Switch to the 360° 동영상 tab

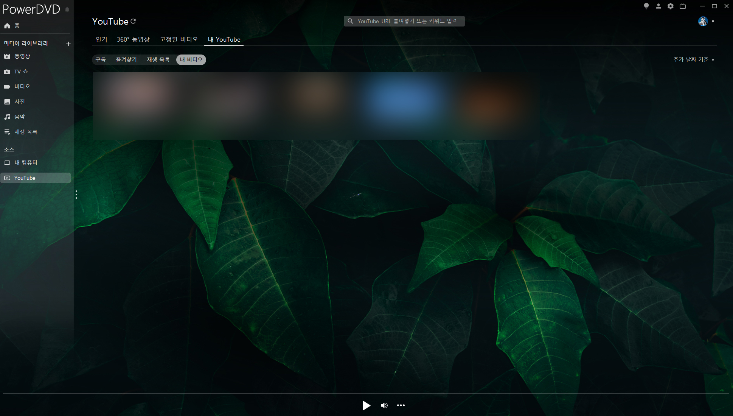click(x=133, y=39)
